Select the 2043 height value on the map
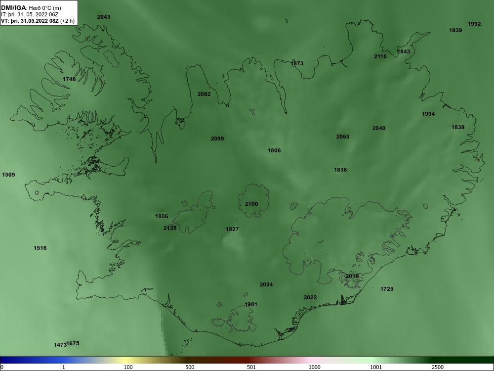This screenshot has width=494, height=371. (x=104, y=17)
